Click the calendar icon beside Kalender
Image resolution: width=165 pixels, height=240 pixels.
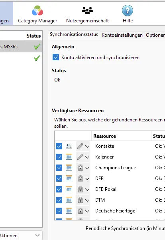[69, 157]
